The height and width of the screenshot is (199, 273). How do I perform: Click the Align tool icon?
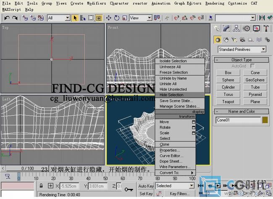click(270, 18)
